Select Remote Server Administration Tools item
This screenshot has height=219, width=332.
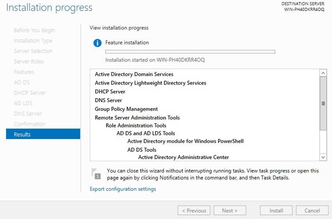pos(137,118)
